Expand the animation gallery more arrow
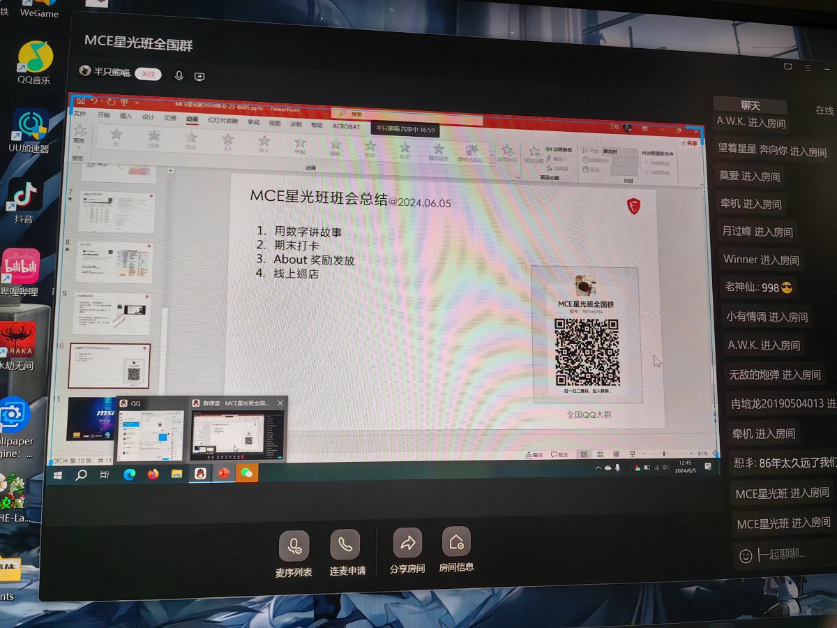 tap(491, 161)
